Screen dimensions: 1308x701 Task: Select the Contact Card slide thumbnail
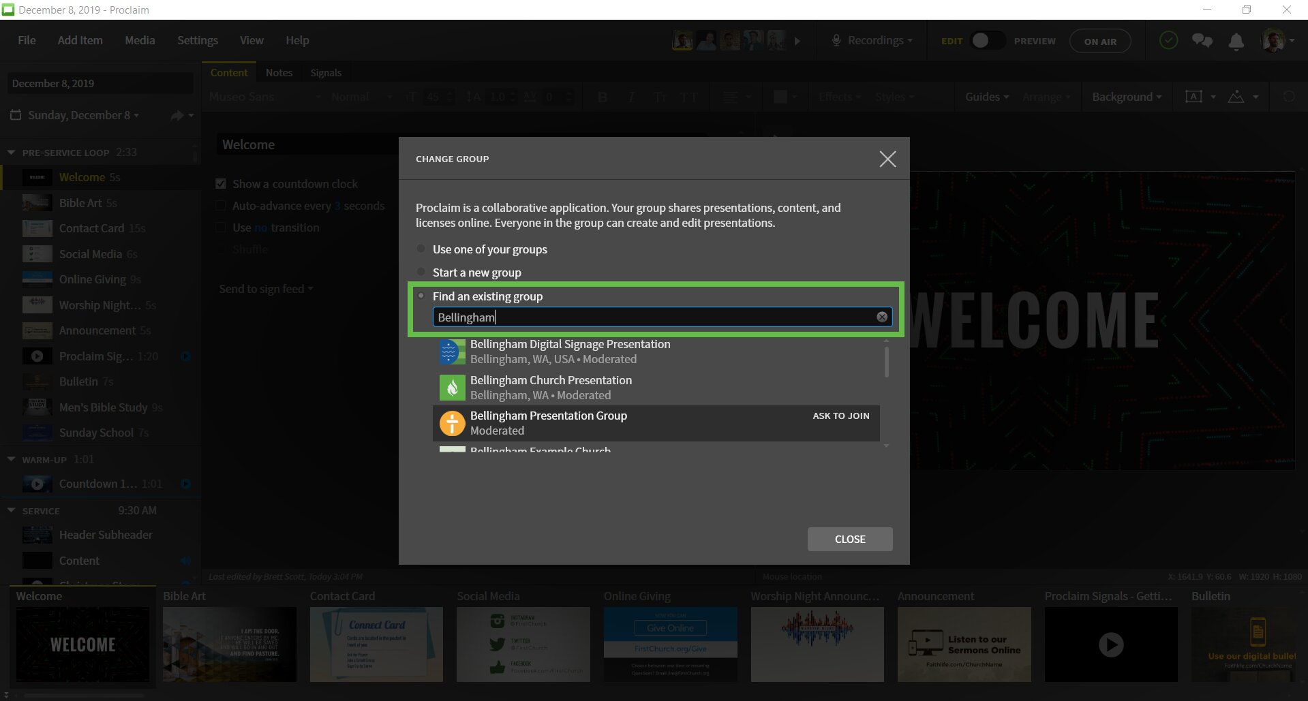[x=376, y=644]
